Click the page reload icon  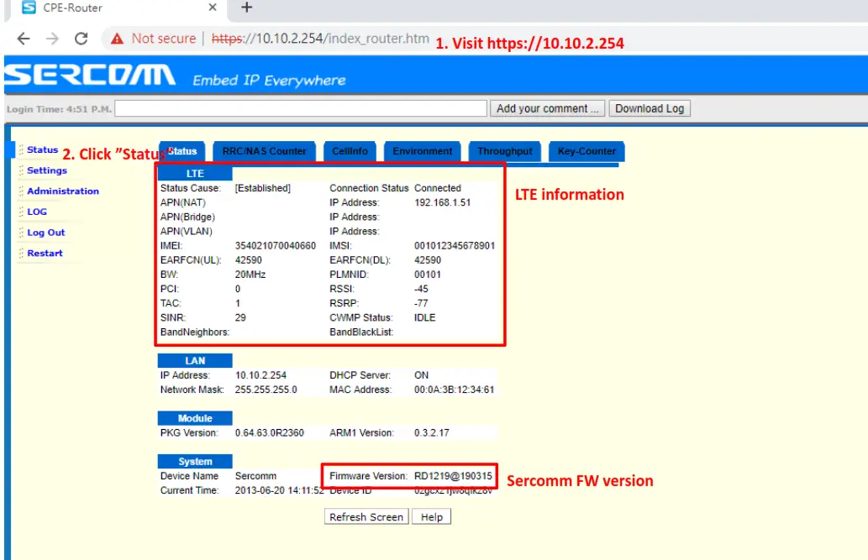(79, 39)
